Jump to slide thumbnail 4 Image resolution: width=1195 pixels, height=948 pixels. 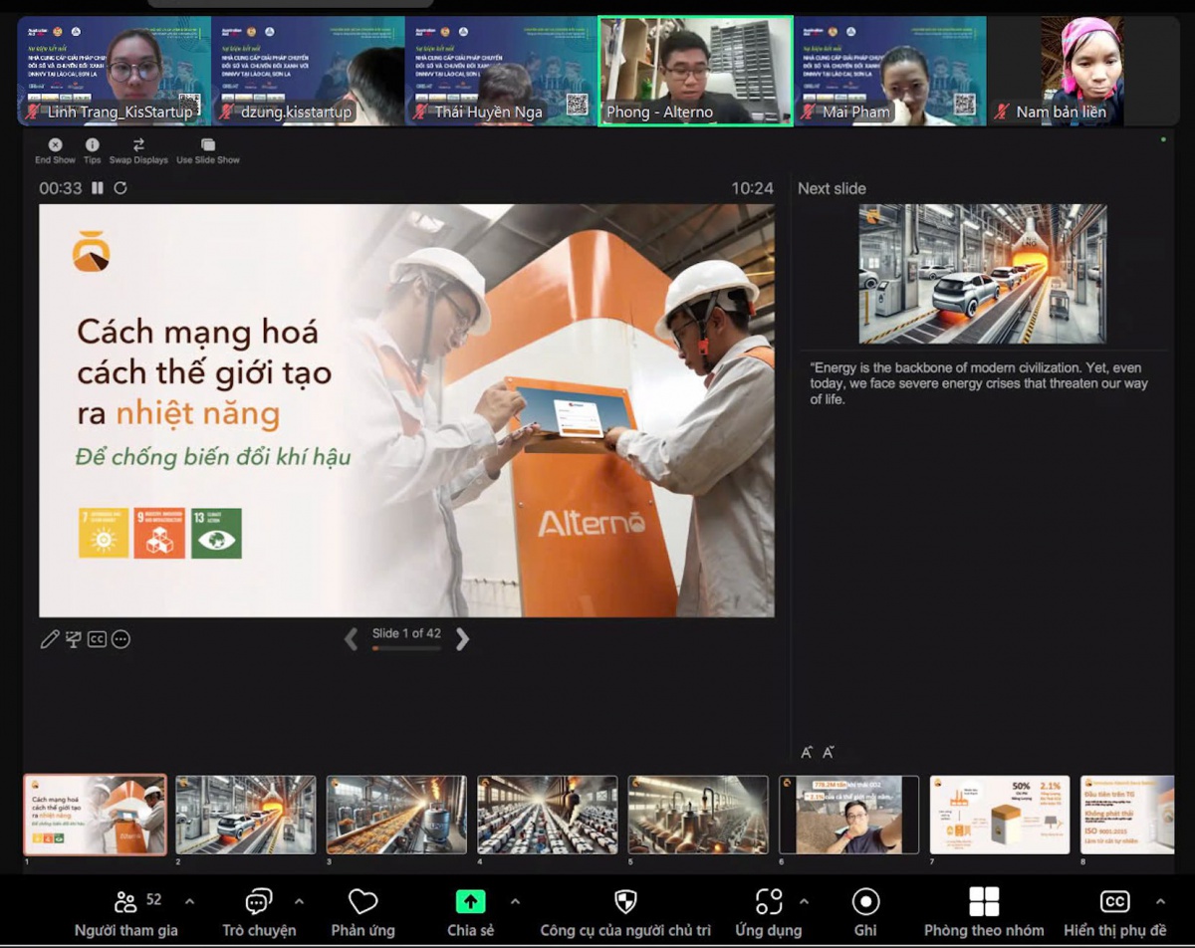(x=548, y=815)
